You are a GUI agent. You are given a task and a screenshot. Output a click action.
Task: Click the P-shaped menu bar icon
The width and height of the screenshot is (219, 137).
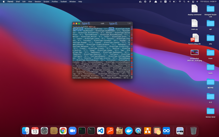(x=150, y=2)
